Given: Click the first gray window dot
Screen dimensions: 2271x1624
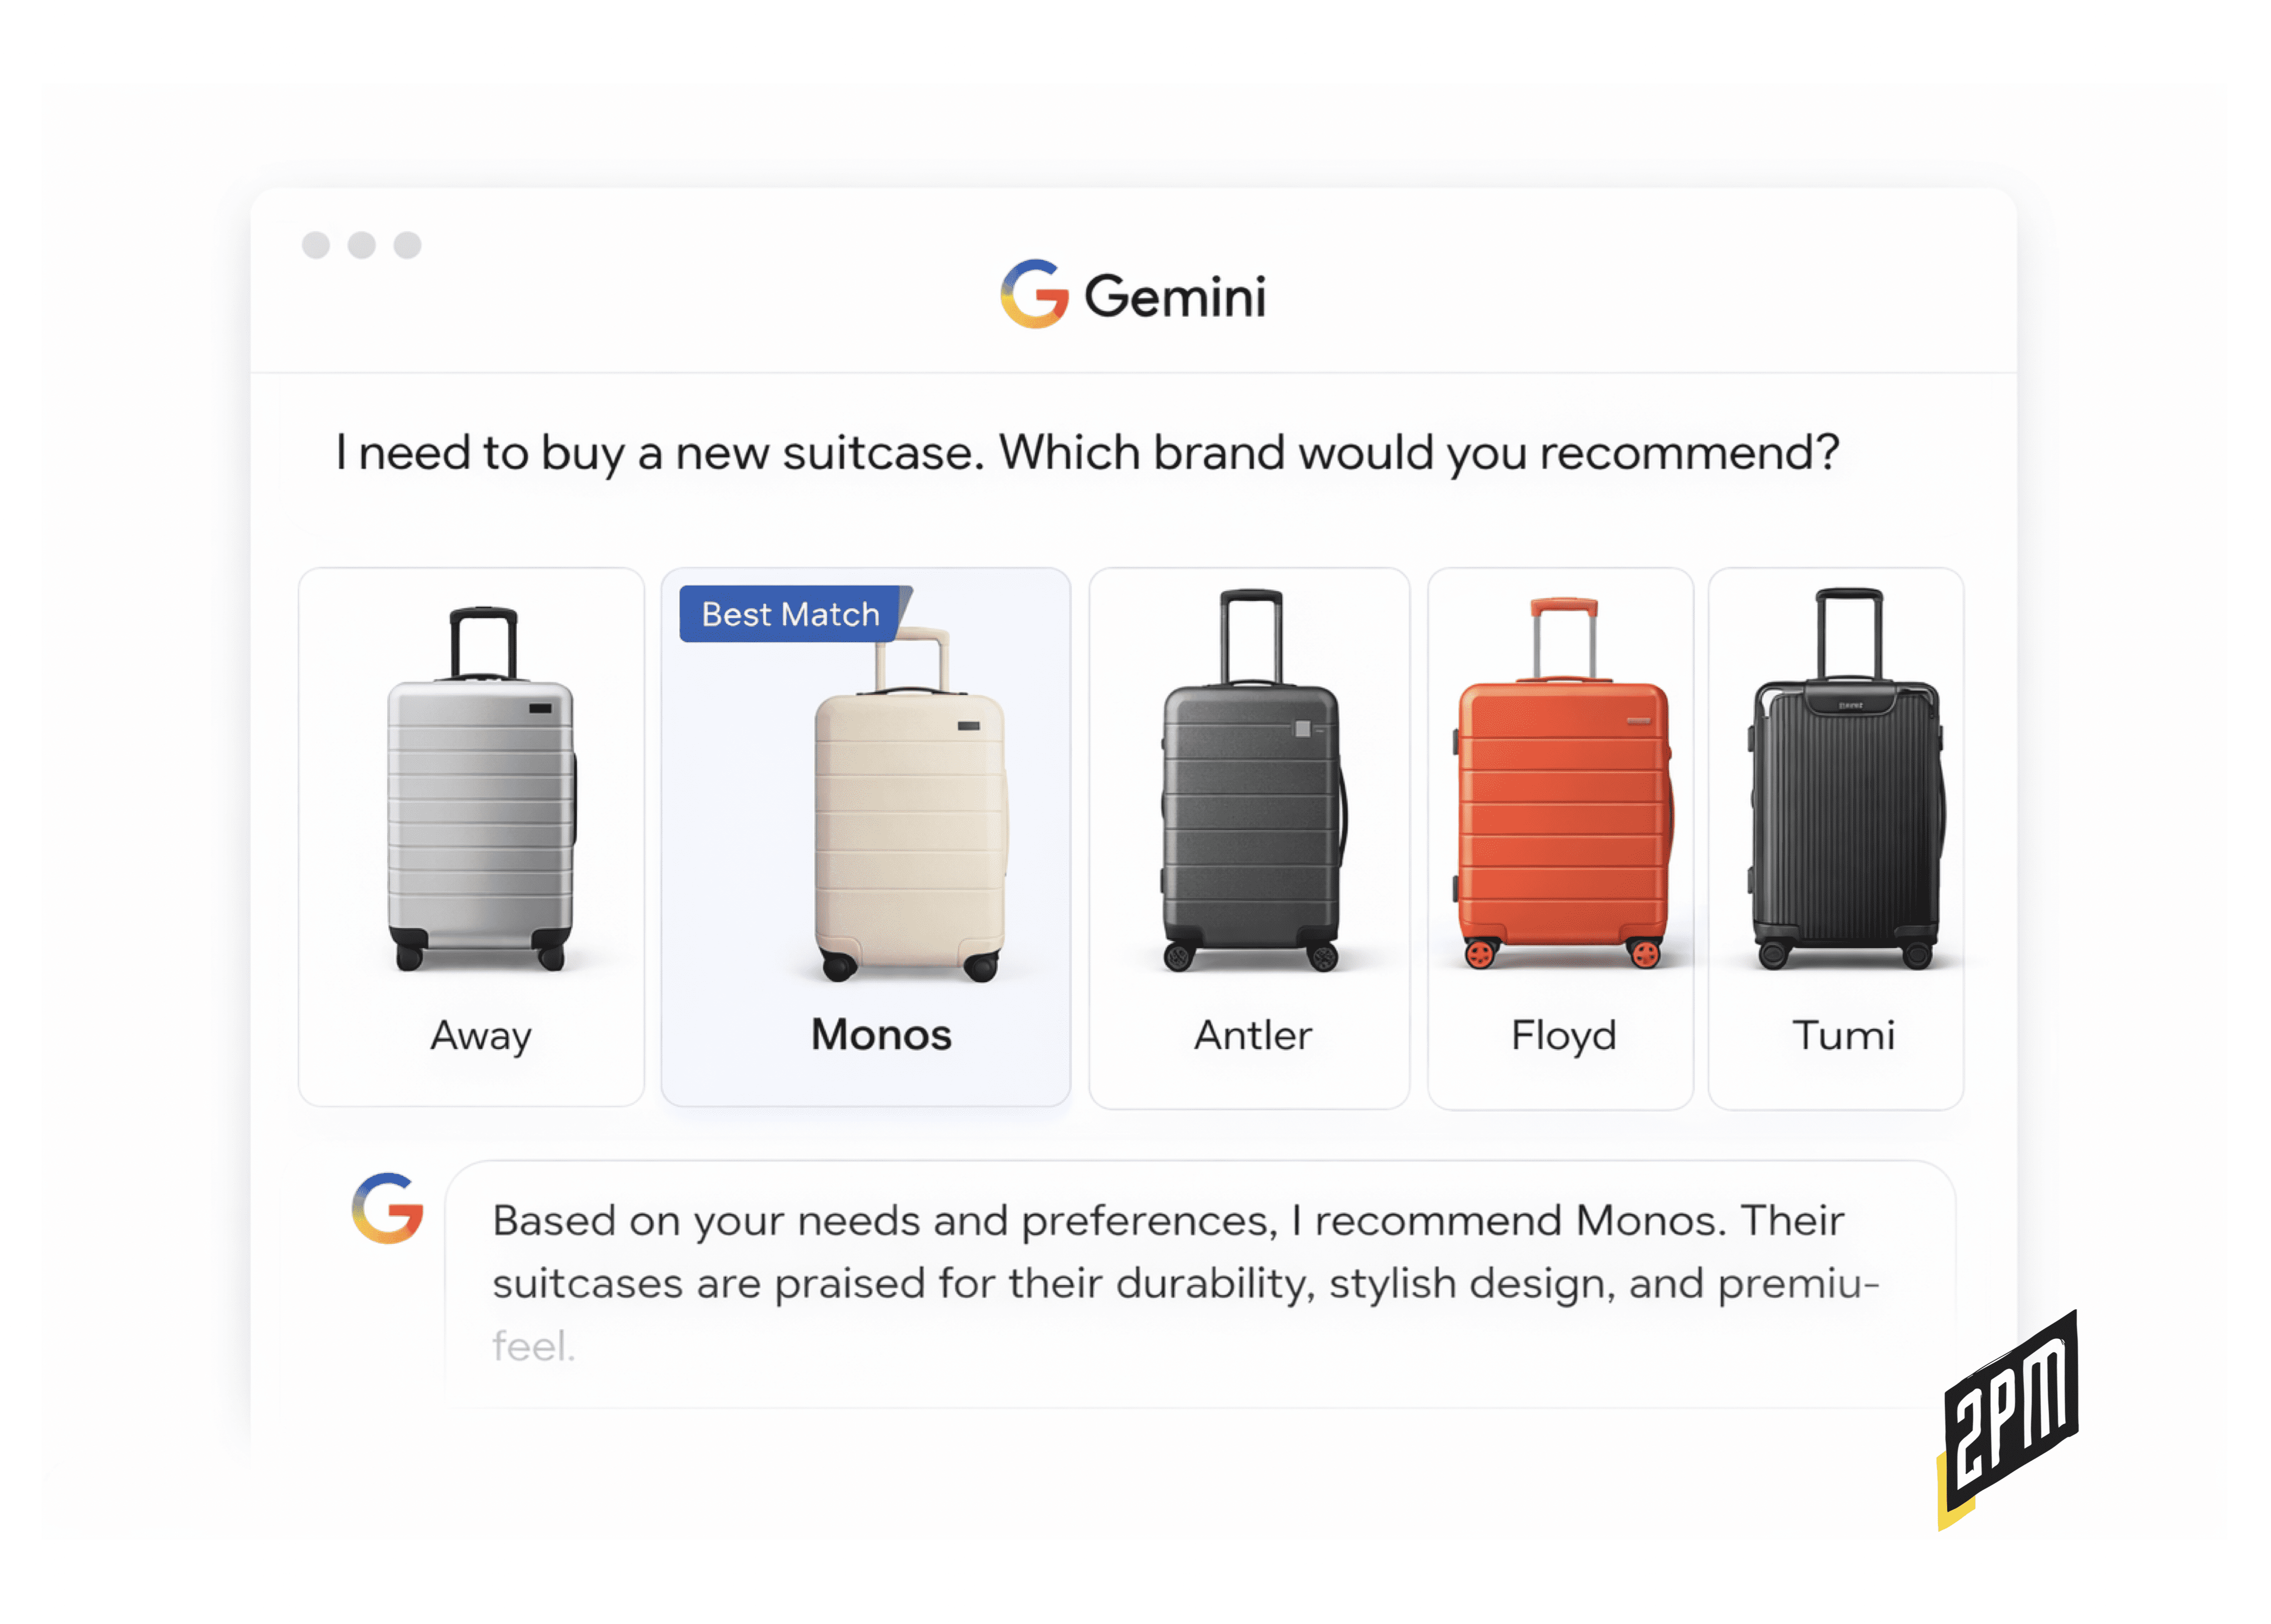Looking at the screenshot, I should pyautogui.click(x=316, y=245).
